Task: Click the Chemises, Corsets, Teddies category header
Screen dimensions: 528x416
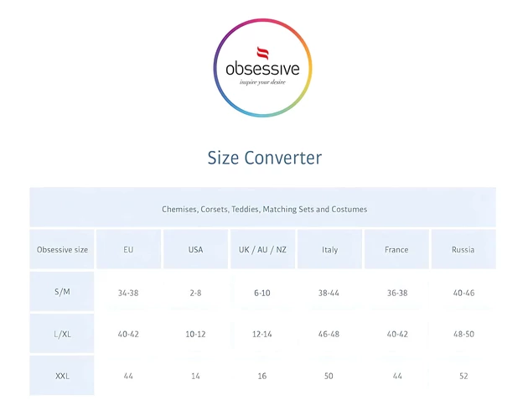Action: coord(264,209)
